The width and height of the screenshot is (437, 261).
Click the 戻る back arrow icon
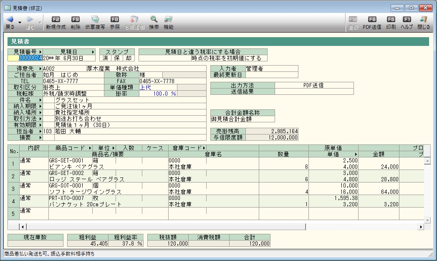[x=10, y=20]
